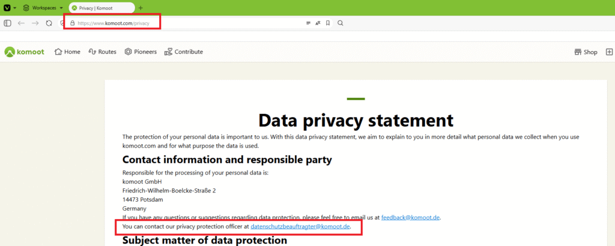The height and width of the screenshot is (246, 615).
Task: Click the plus square icon beside Shop
Action: tap(609, 52)
